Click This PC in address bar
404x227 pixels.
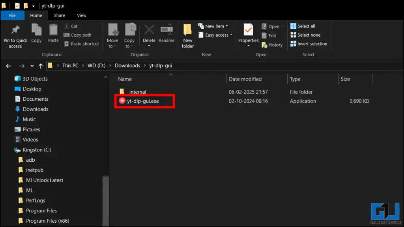click(x=70, y=66)
